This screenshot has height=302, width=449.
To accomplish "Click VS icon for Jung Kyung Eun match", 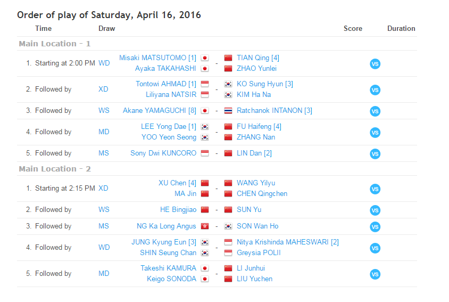I will [x=375, y=248].
